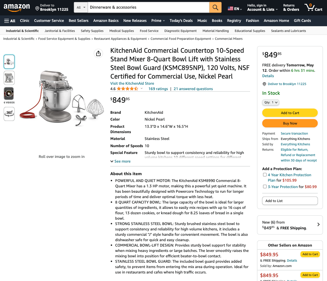Click the orange search magnifier button
This screenshot has width=327, height=281.
coord(215,8)
